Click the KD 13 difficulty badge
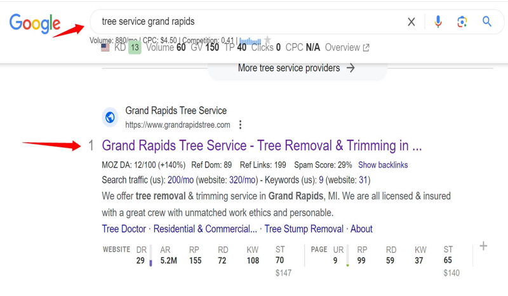The width and height of the screenshot is (508, 296). (135, 48)
